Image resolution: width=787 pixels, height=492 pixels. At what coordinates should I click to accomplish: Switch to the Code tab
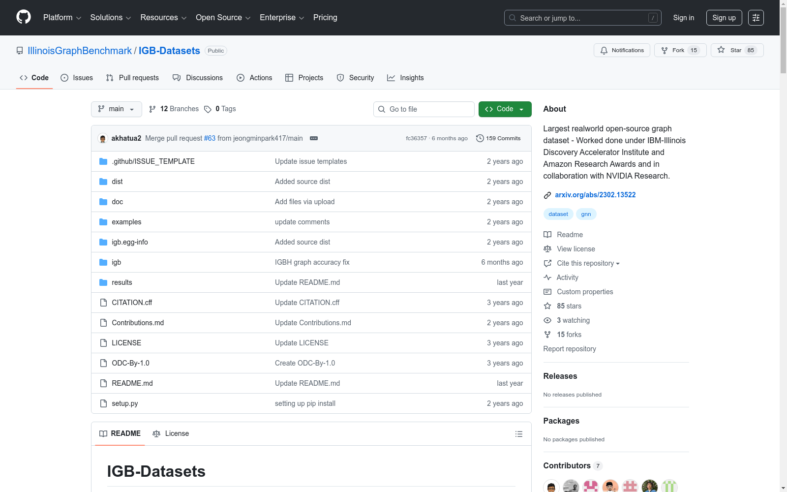pos(34,78)
